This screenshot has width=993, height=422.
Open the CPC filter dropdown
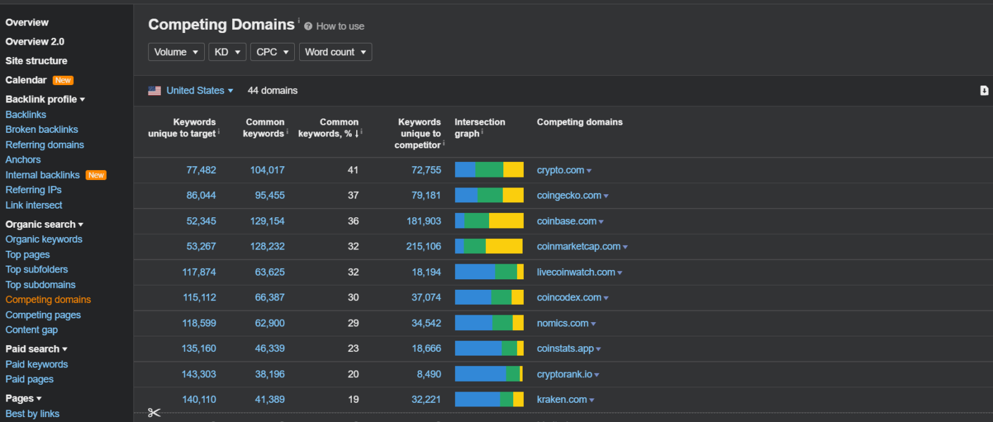272,52
